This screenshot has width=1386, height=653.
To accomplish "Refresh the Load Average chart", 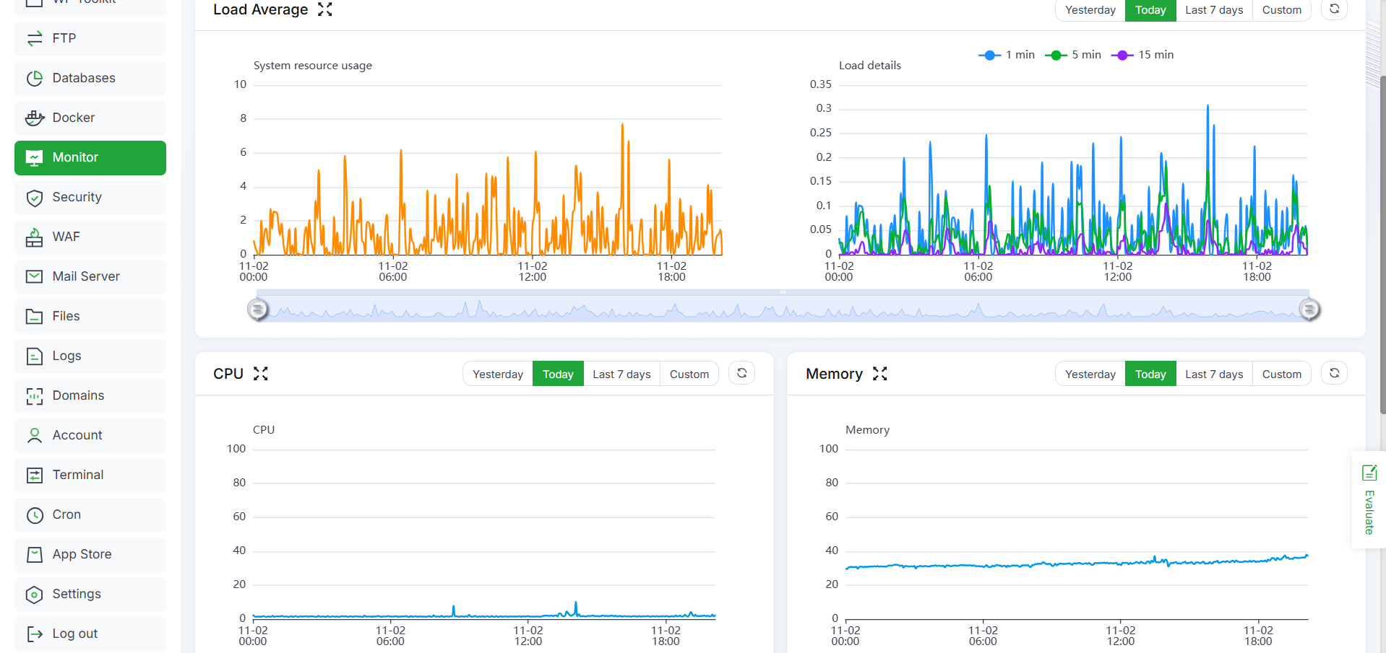I will point(1334,9).
